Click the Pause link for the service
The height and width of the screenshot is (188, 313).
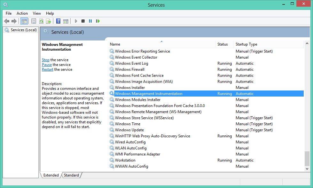tap(47, 65)
